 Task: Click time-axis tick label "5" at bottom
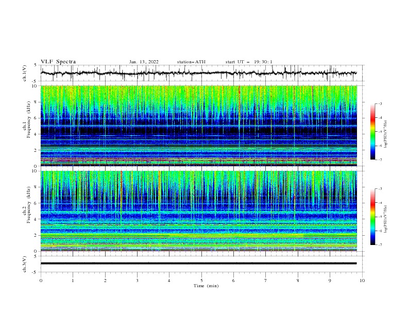click(201, 281)
